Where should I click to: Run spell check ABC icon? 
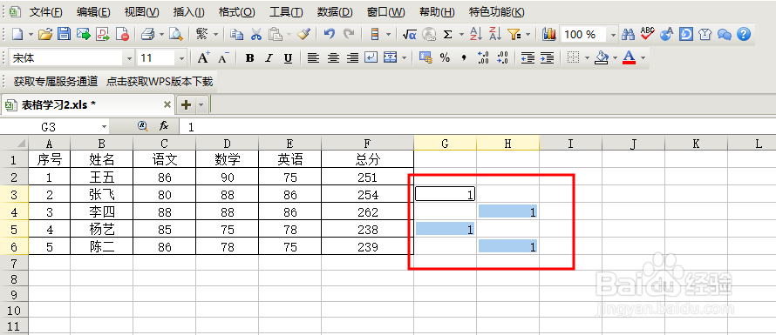(x=647, y=33)
